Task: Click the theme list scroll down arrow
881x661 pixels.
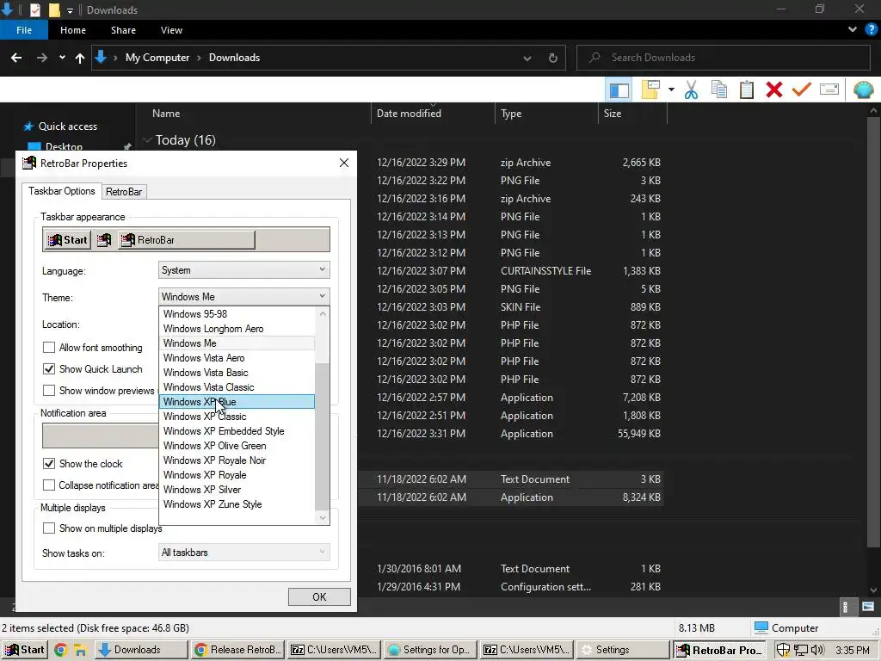Action: tap(323, 517)
